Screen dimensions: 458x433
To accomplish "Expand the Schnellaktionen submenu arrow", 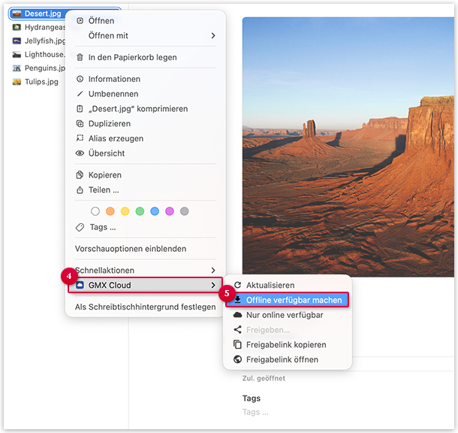I will coord(213,270).
